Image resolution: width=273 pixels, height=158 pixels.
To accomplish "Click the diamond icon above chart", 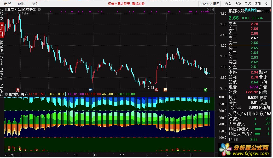I will [x=207, y=10].
